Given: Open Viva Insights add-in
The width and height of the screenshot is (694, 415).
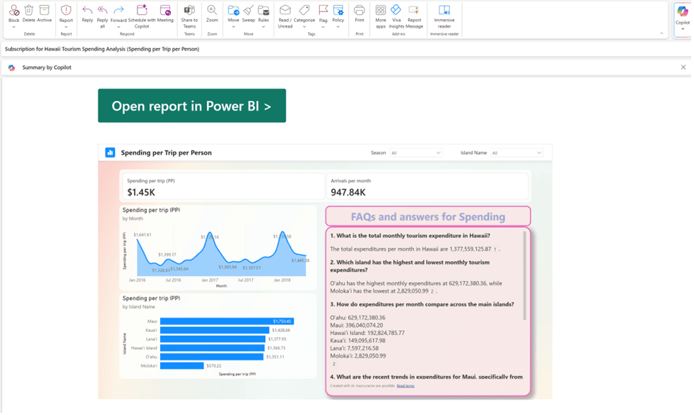Looking at the screenshot, I should click(396, 11).
